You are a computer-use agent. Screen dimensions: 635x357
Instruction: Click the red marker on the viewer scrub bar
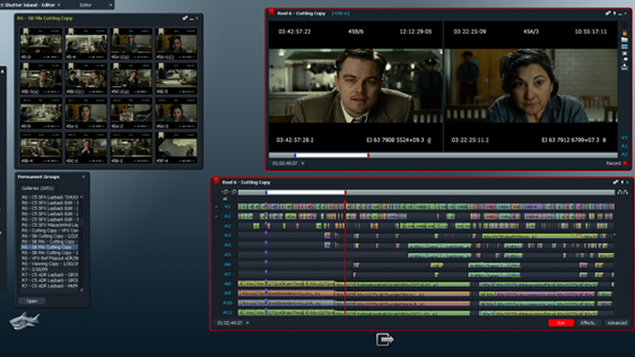point(368,156)
